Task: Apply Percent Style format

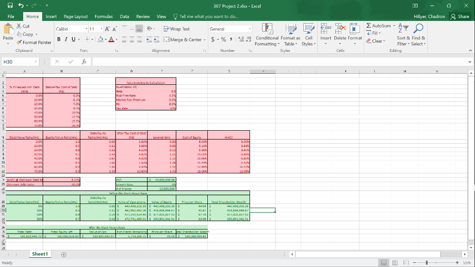Action: click(x=224, y=39)
